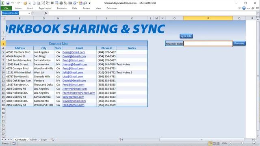
Task: Select the cell with Test Notes 2
Action: click(132, 73)
